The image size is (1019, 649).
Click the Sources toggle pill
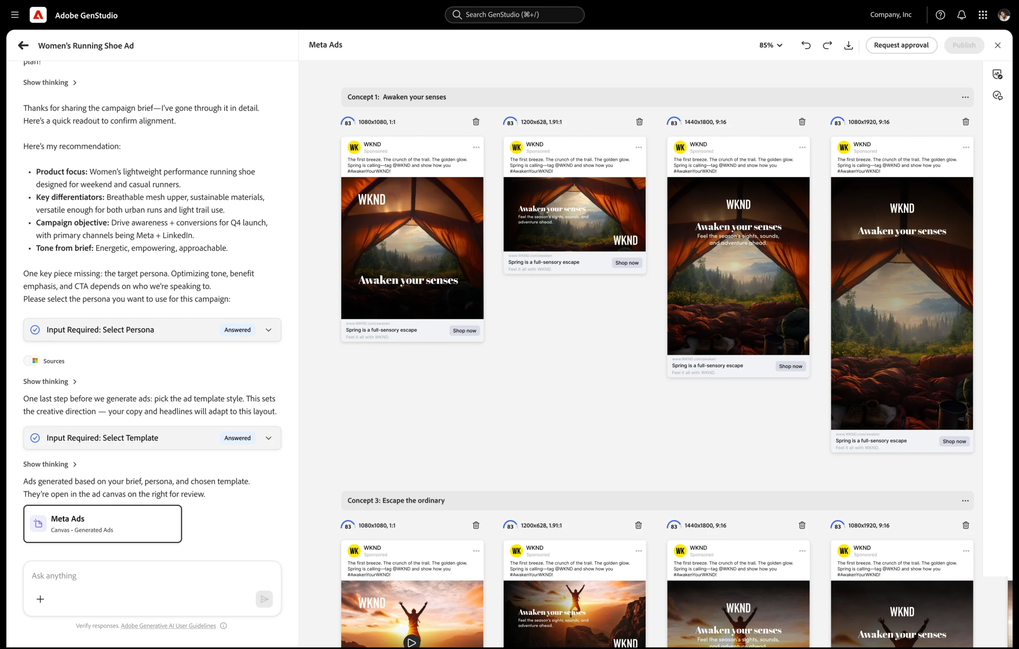click(44, 361)
